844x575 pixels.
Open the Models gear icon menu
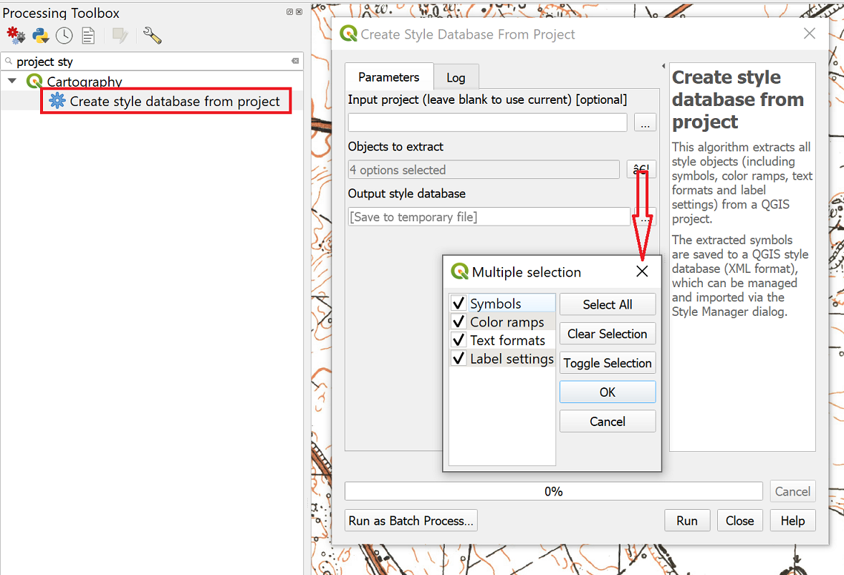tap(16, 36)
